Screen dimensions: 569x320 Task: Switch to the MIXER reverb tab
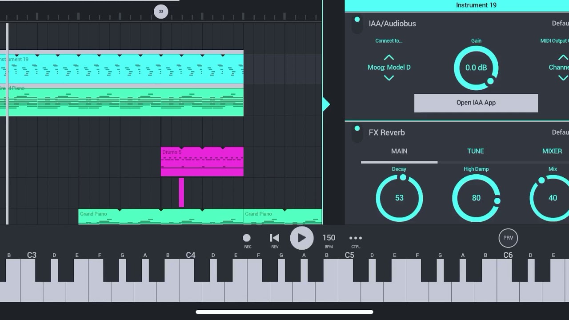coord(552,151)
